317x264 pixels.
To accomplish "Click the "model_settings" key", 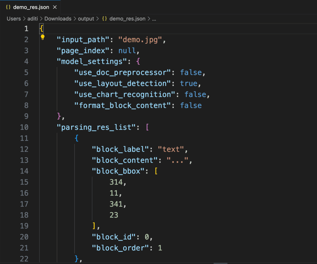I will click(92, 61).
